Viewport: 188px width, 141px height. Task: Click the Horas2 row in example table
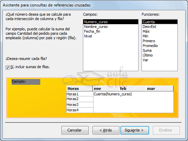click(x=80, y=99)
